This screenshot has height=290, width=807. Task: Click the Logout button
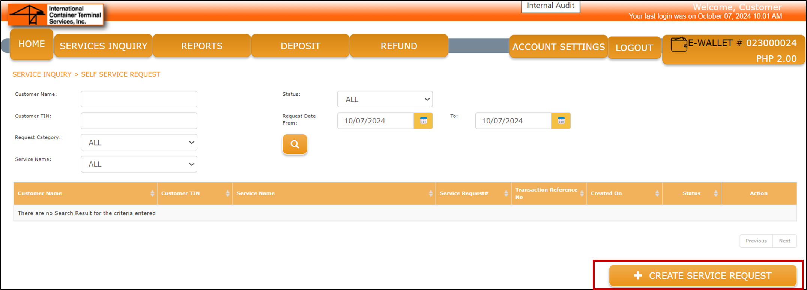click(634, 48)
